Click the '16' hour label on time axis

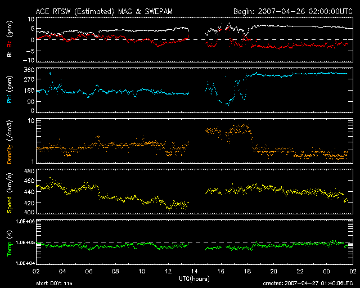point(221,271)
